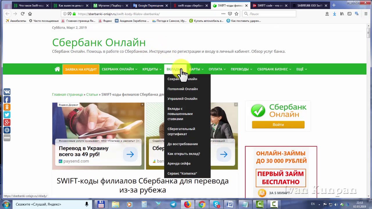Bookmark this page with star icon
The width and height of the screenshot is (372, 209).
(x=237, y=14)
